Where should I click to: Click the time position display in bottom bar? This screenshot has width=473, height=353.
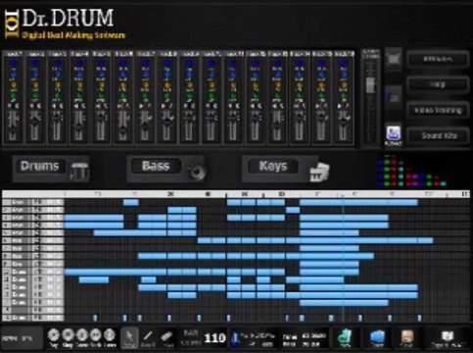point(305,339)
